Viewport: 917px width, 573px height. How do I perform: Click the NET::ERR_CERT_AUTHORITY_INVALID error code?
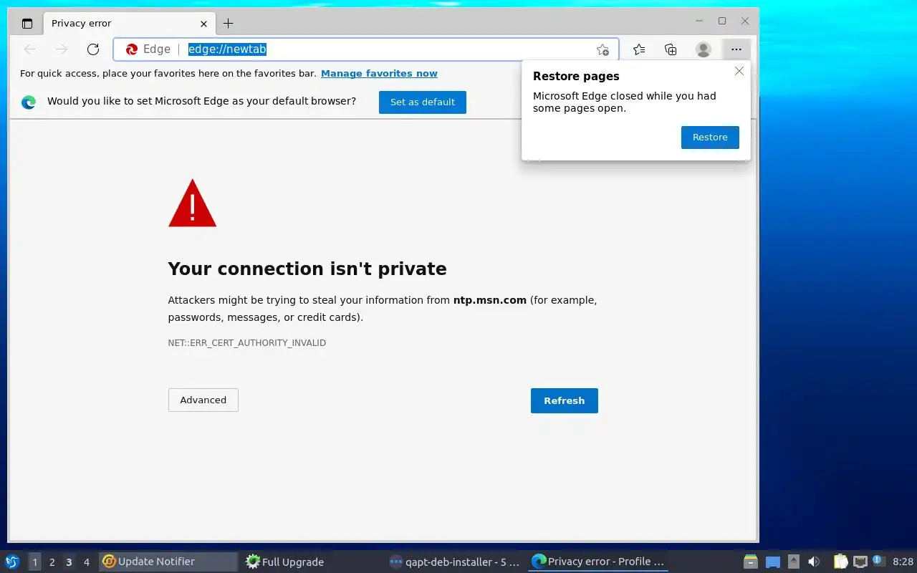click(x=247, y=343)
